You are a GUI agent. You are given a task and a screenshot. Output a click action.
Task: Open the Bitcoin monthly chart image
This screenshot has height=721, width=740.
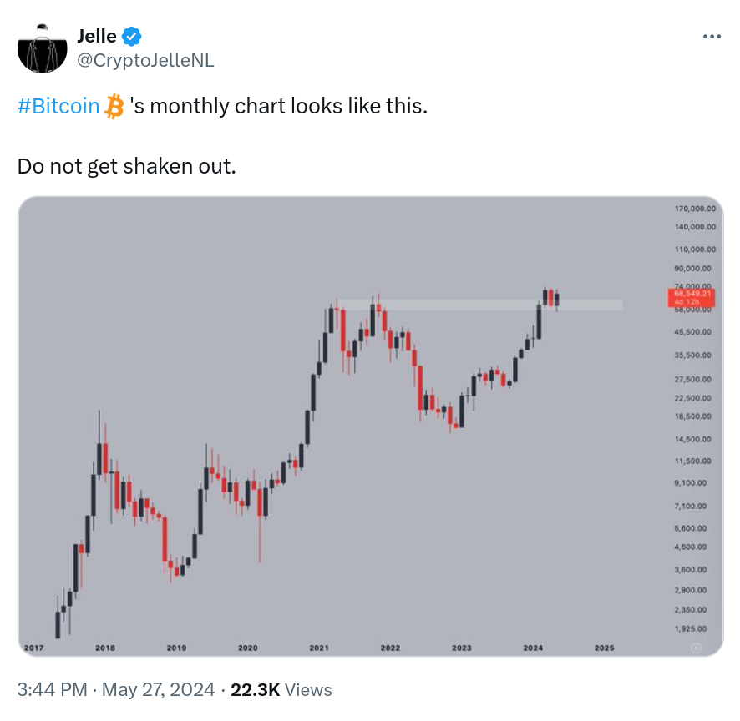click(371, 426)
